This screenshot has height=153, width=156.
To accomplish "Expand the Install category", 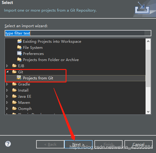I will 7,90.
